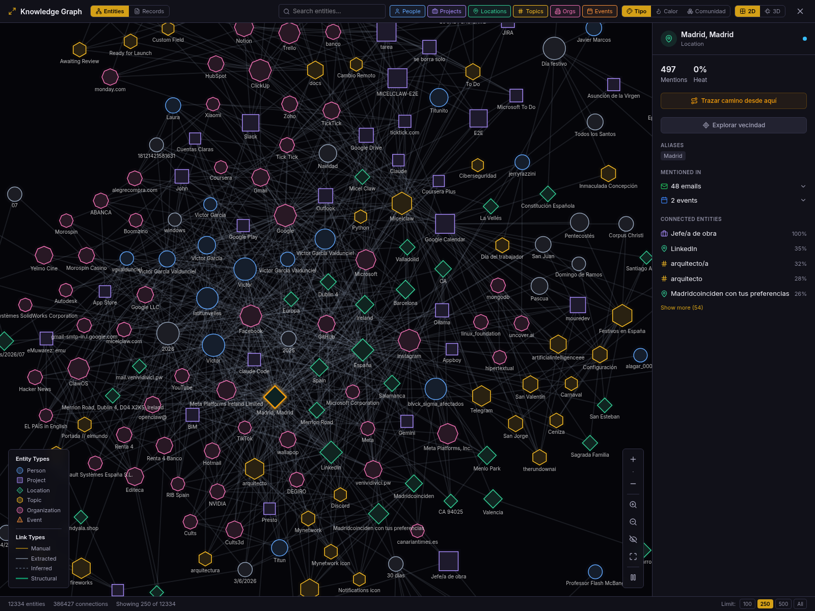Open LinkedIn connected entity
The image size is (815, 611).
pyautogui.click(x=733, y=249)
